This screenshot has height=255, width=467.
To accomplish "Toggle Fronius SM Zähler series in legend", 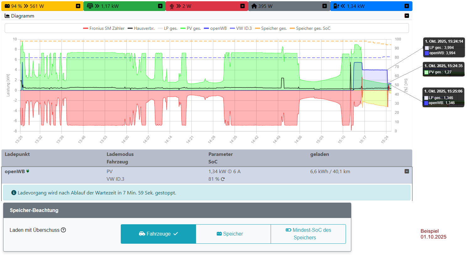I will pos(103,28).
